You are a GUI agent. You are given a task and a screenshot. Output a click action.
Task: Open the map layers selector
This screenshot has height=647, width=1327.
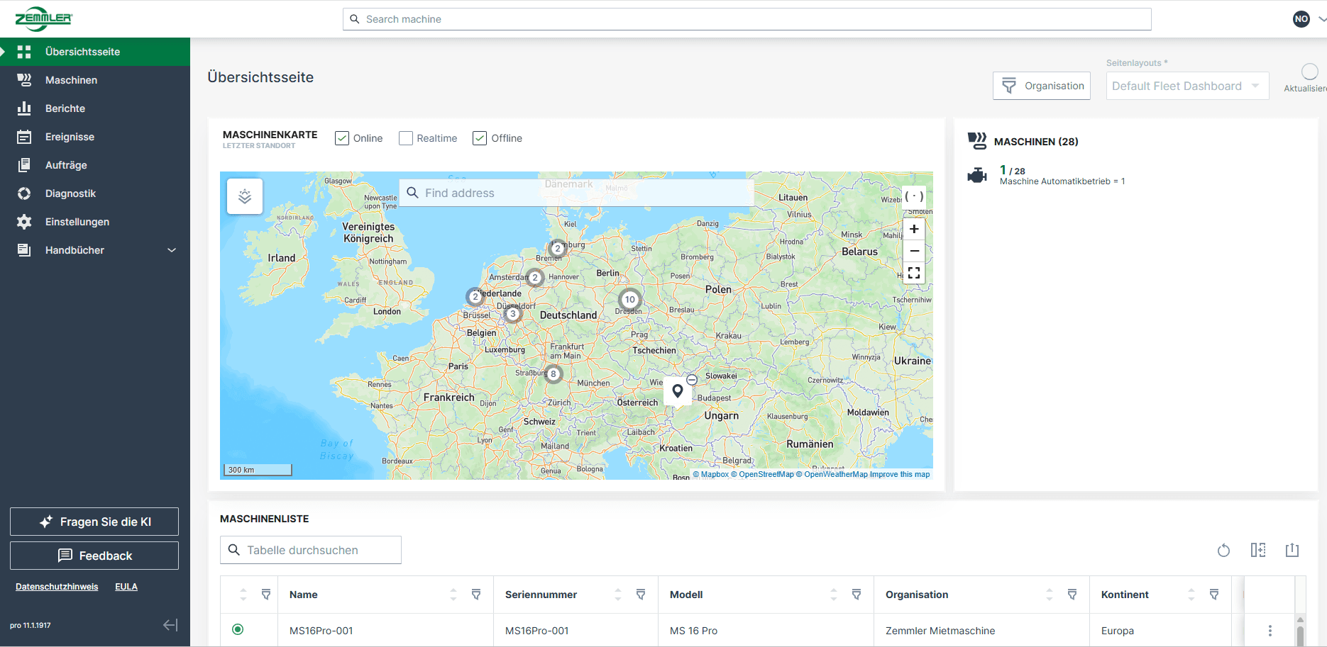(x=245, y=196)
